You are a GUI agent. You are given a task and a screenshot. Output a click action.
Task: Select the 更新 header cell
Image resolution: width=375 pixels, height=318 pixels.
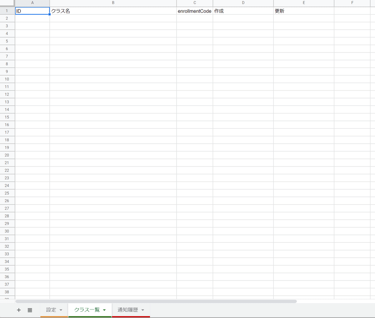point(304,11)
